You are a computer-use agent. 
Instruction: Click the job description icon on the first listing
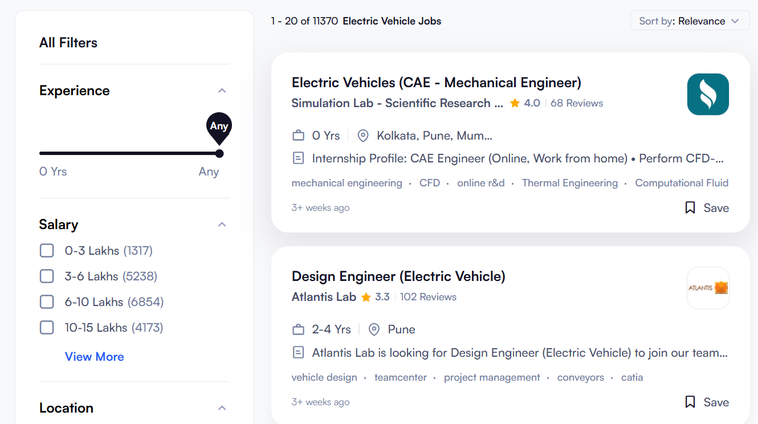pyautogui.click(x=298, y=158)
